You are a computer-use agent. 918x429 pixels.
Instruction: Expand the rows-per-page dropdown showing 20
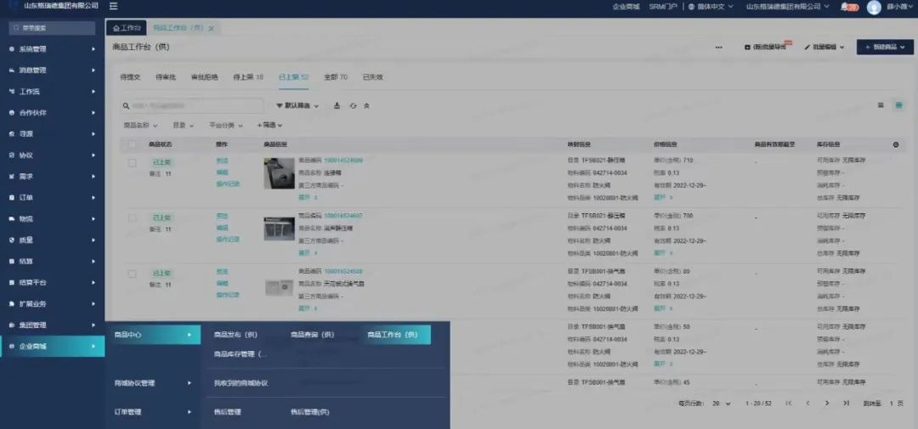(x=721, y=403)
